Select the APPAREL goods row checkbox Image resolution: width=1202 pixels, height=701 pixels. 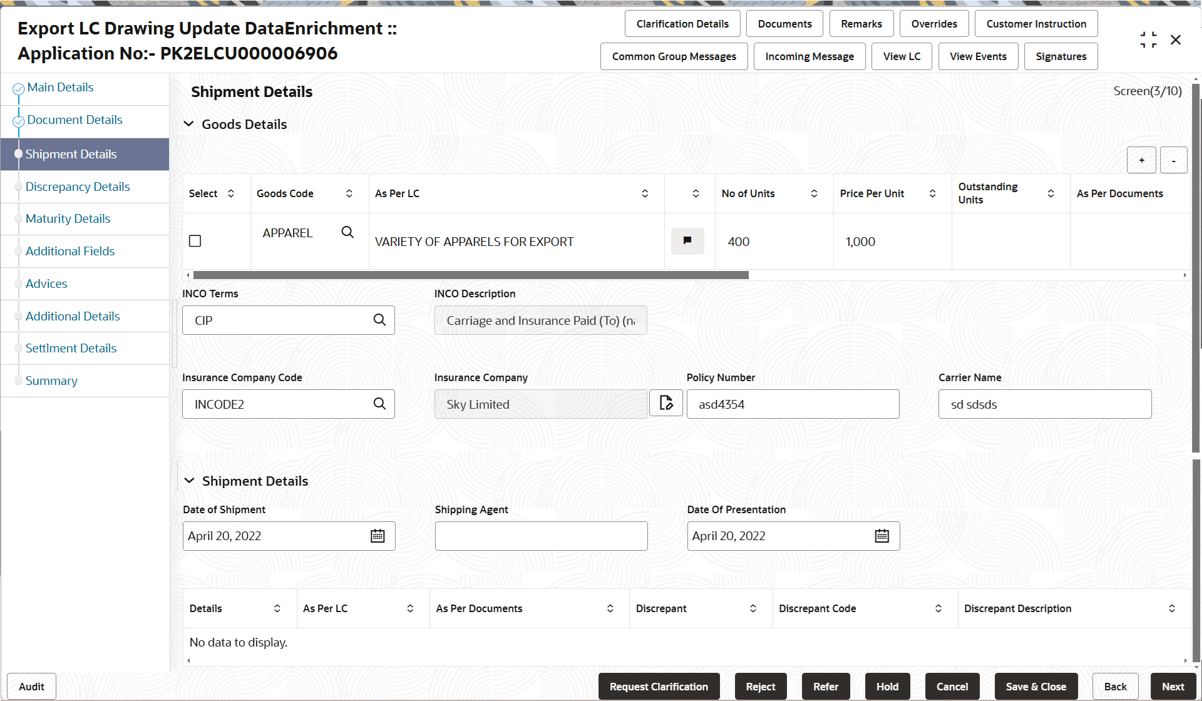(195, 240)
